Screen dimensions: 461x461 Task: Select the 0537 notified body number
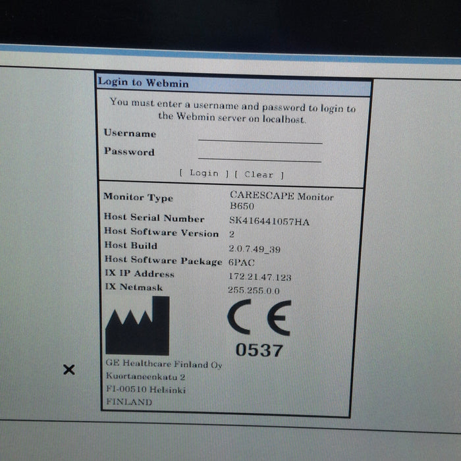pos(259,350)
